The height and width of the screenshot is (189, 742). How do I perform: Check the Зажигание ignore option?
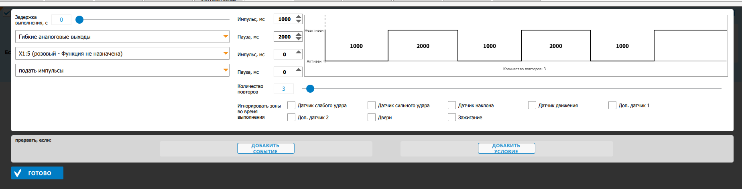452,117
